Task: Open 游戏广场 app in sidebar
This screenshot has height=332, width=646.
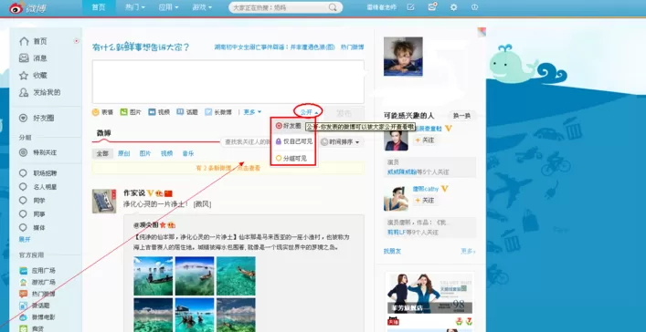Action: (37, 282)
